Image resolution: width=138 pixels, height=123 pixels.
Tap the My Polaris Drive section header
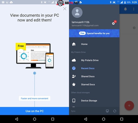(78, 52)
